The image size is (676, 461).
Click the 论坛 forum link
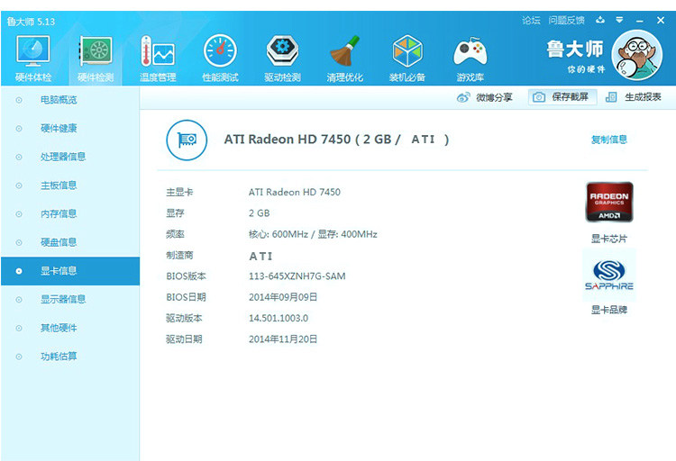(x=531, y=20)
